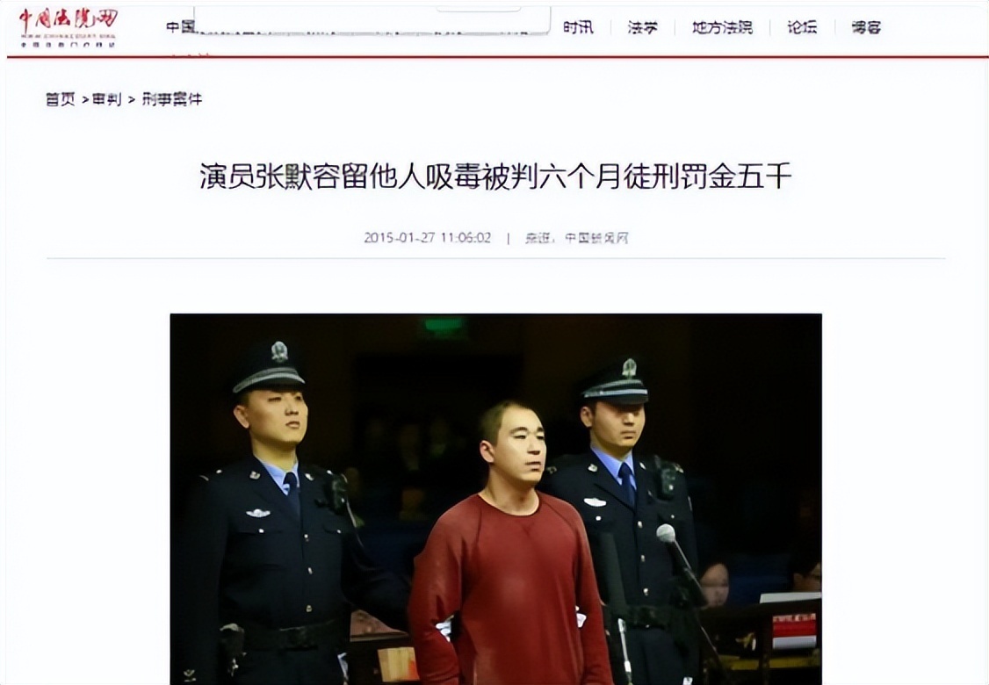989x685 pixels.
Task: Open the courtroom photo of the defendant
Action: pos(495,499)
